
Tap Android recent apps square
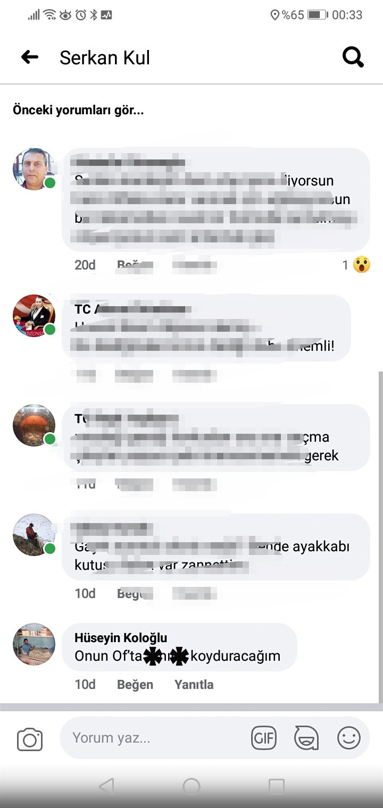(x=277, y=786)
